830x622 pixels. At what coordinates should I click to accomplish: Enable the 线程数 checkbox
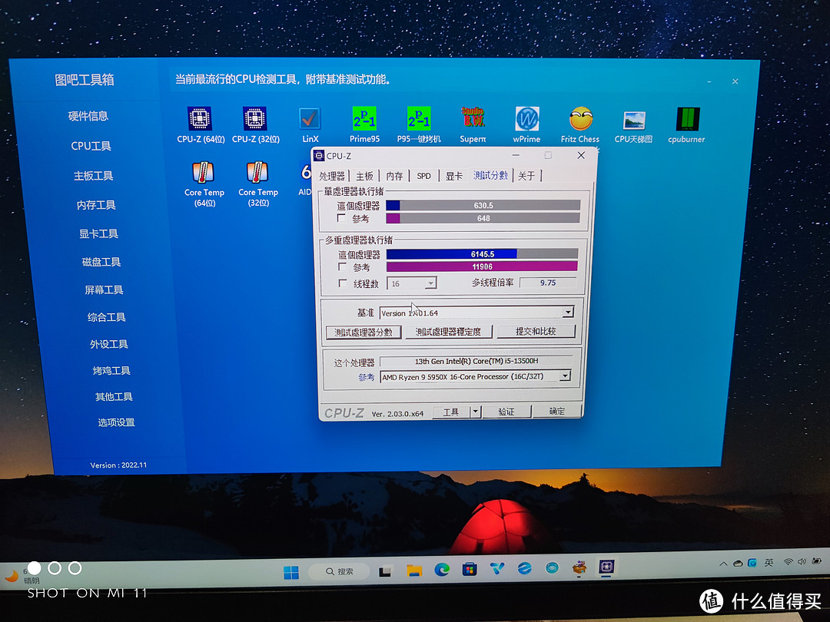click(x=343, y=283)
